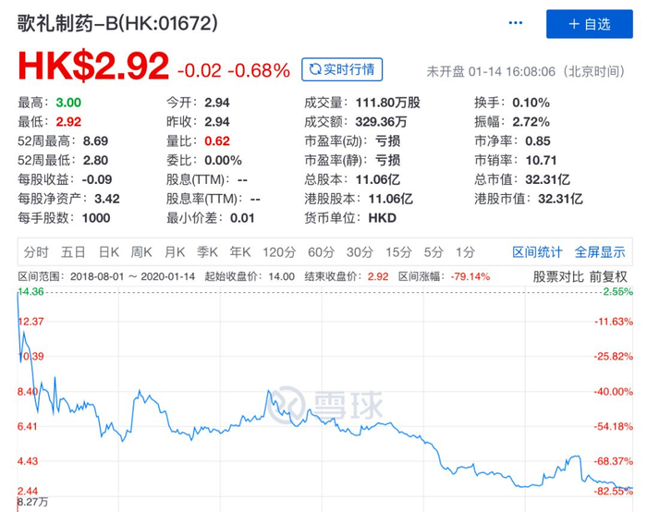Image resolution: width=647 pixels, height=512 pixels.
Task: Click the 委比 value 0.00%
Action: coord(224,160)
